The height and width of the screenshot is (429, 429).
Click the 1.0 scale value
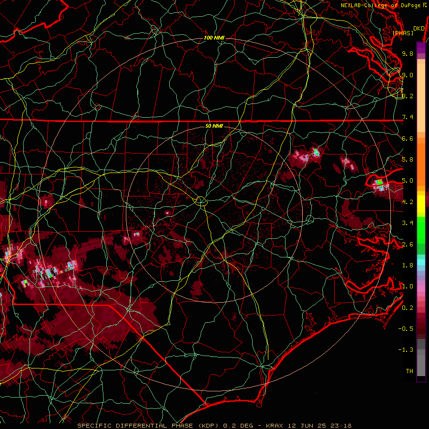click(x=408, y=286)
